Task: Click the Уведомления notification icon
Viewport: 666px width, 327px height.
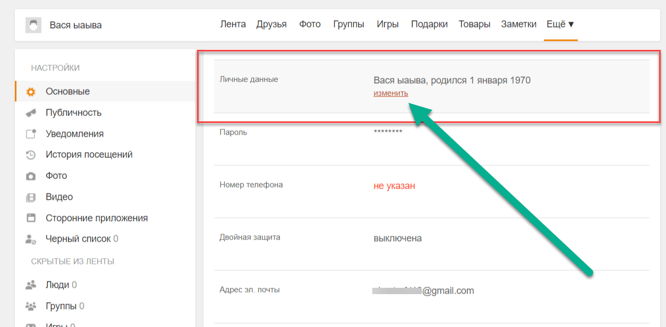Action: point(31,134)
